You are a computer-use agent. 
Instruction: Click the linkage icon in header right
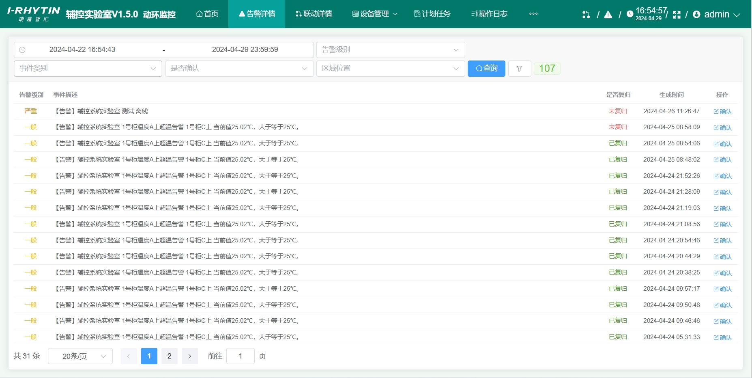586,15
